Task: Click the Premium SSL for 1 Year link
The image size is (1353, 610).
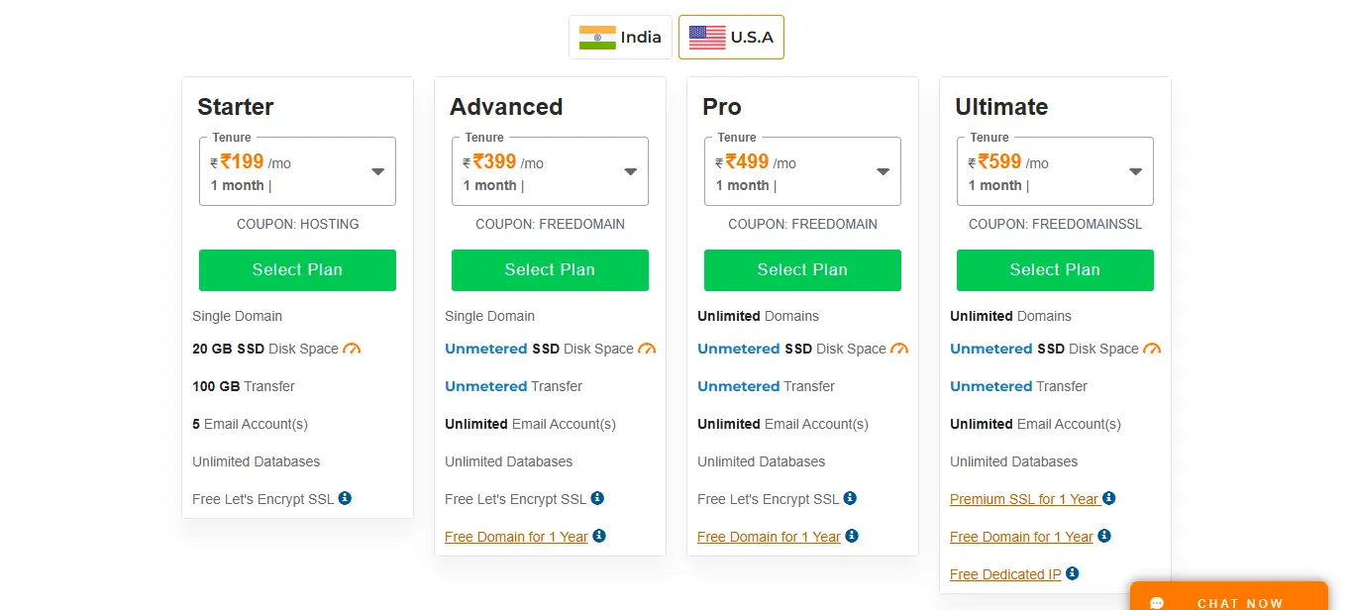Action: [x=1022, y=498]
